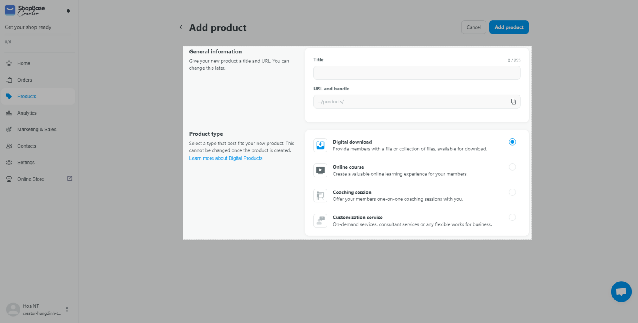Click the Online Store shop icon

9,179
